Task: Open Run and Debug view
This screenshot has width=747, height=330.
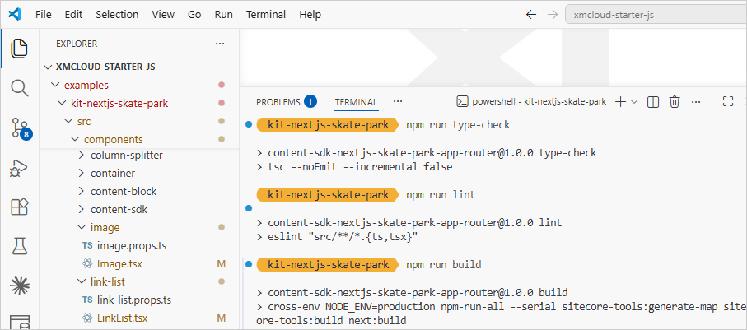Action: click(x=20, y=169)
